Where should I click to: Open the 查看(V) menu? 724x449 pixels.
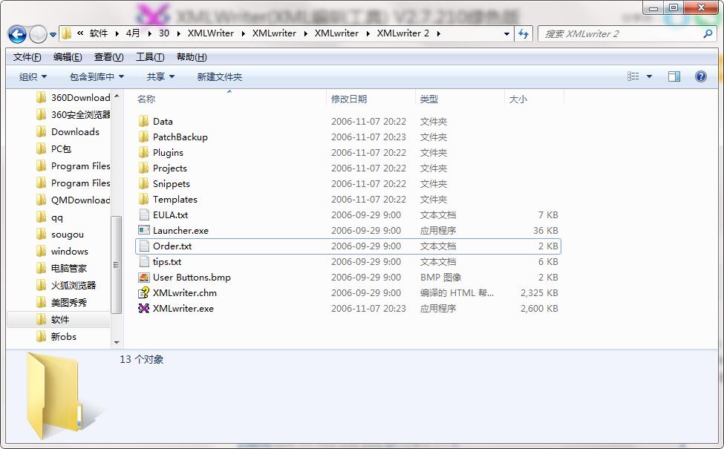(x=108, y=57)
